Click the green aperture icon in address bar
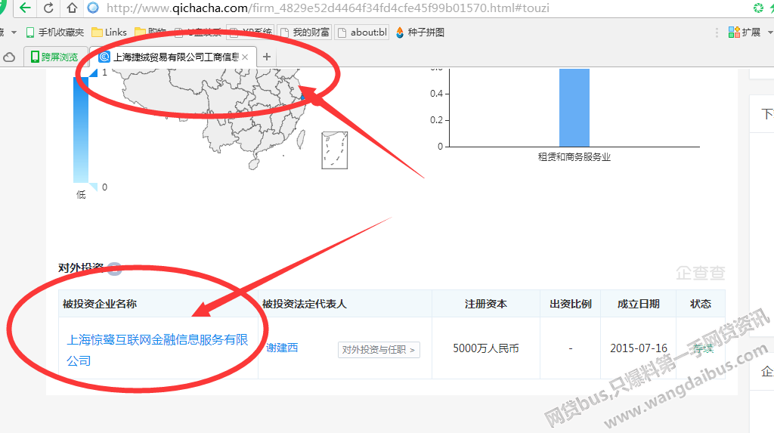Image resolution: width=774 pixels, height=433 pixels. coord(757,8)
